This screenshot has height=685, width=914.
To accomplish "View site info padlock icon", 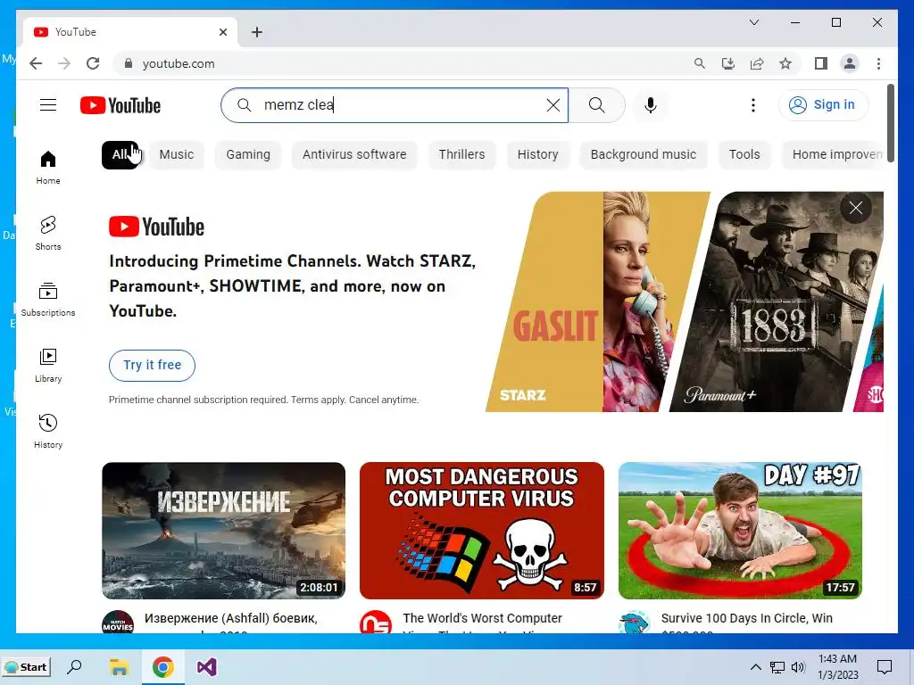I will point(129,63).
